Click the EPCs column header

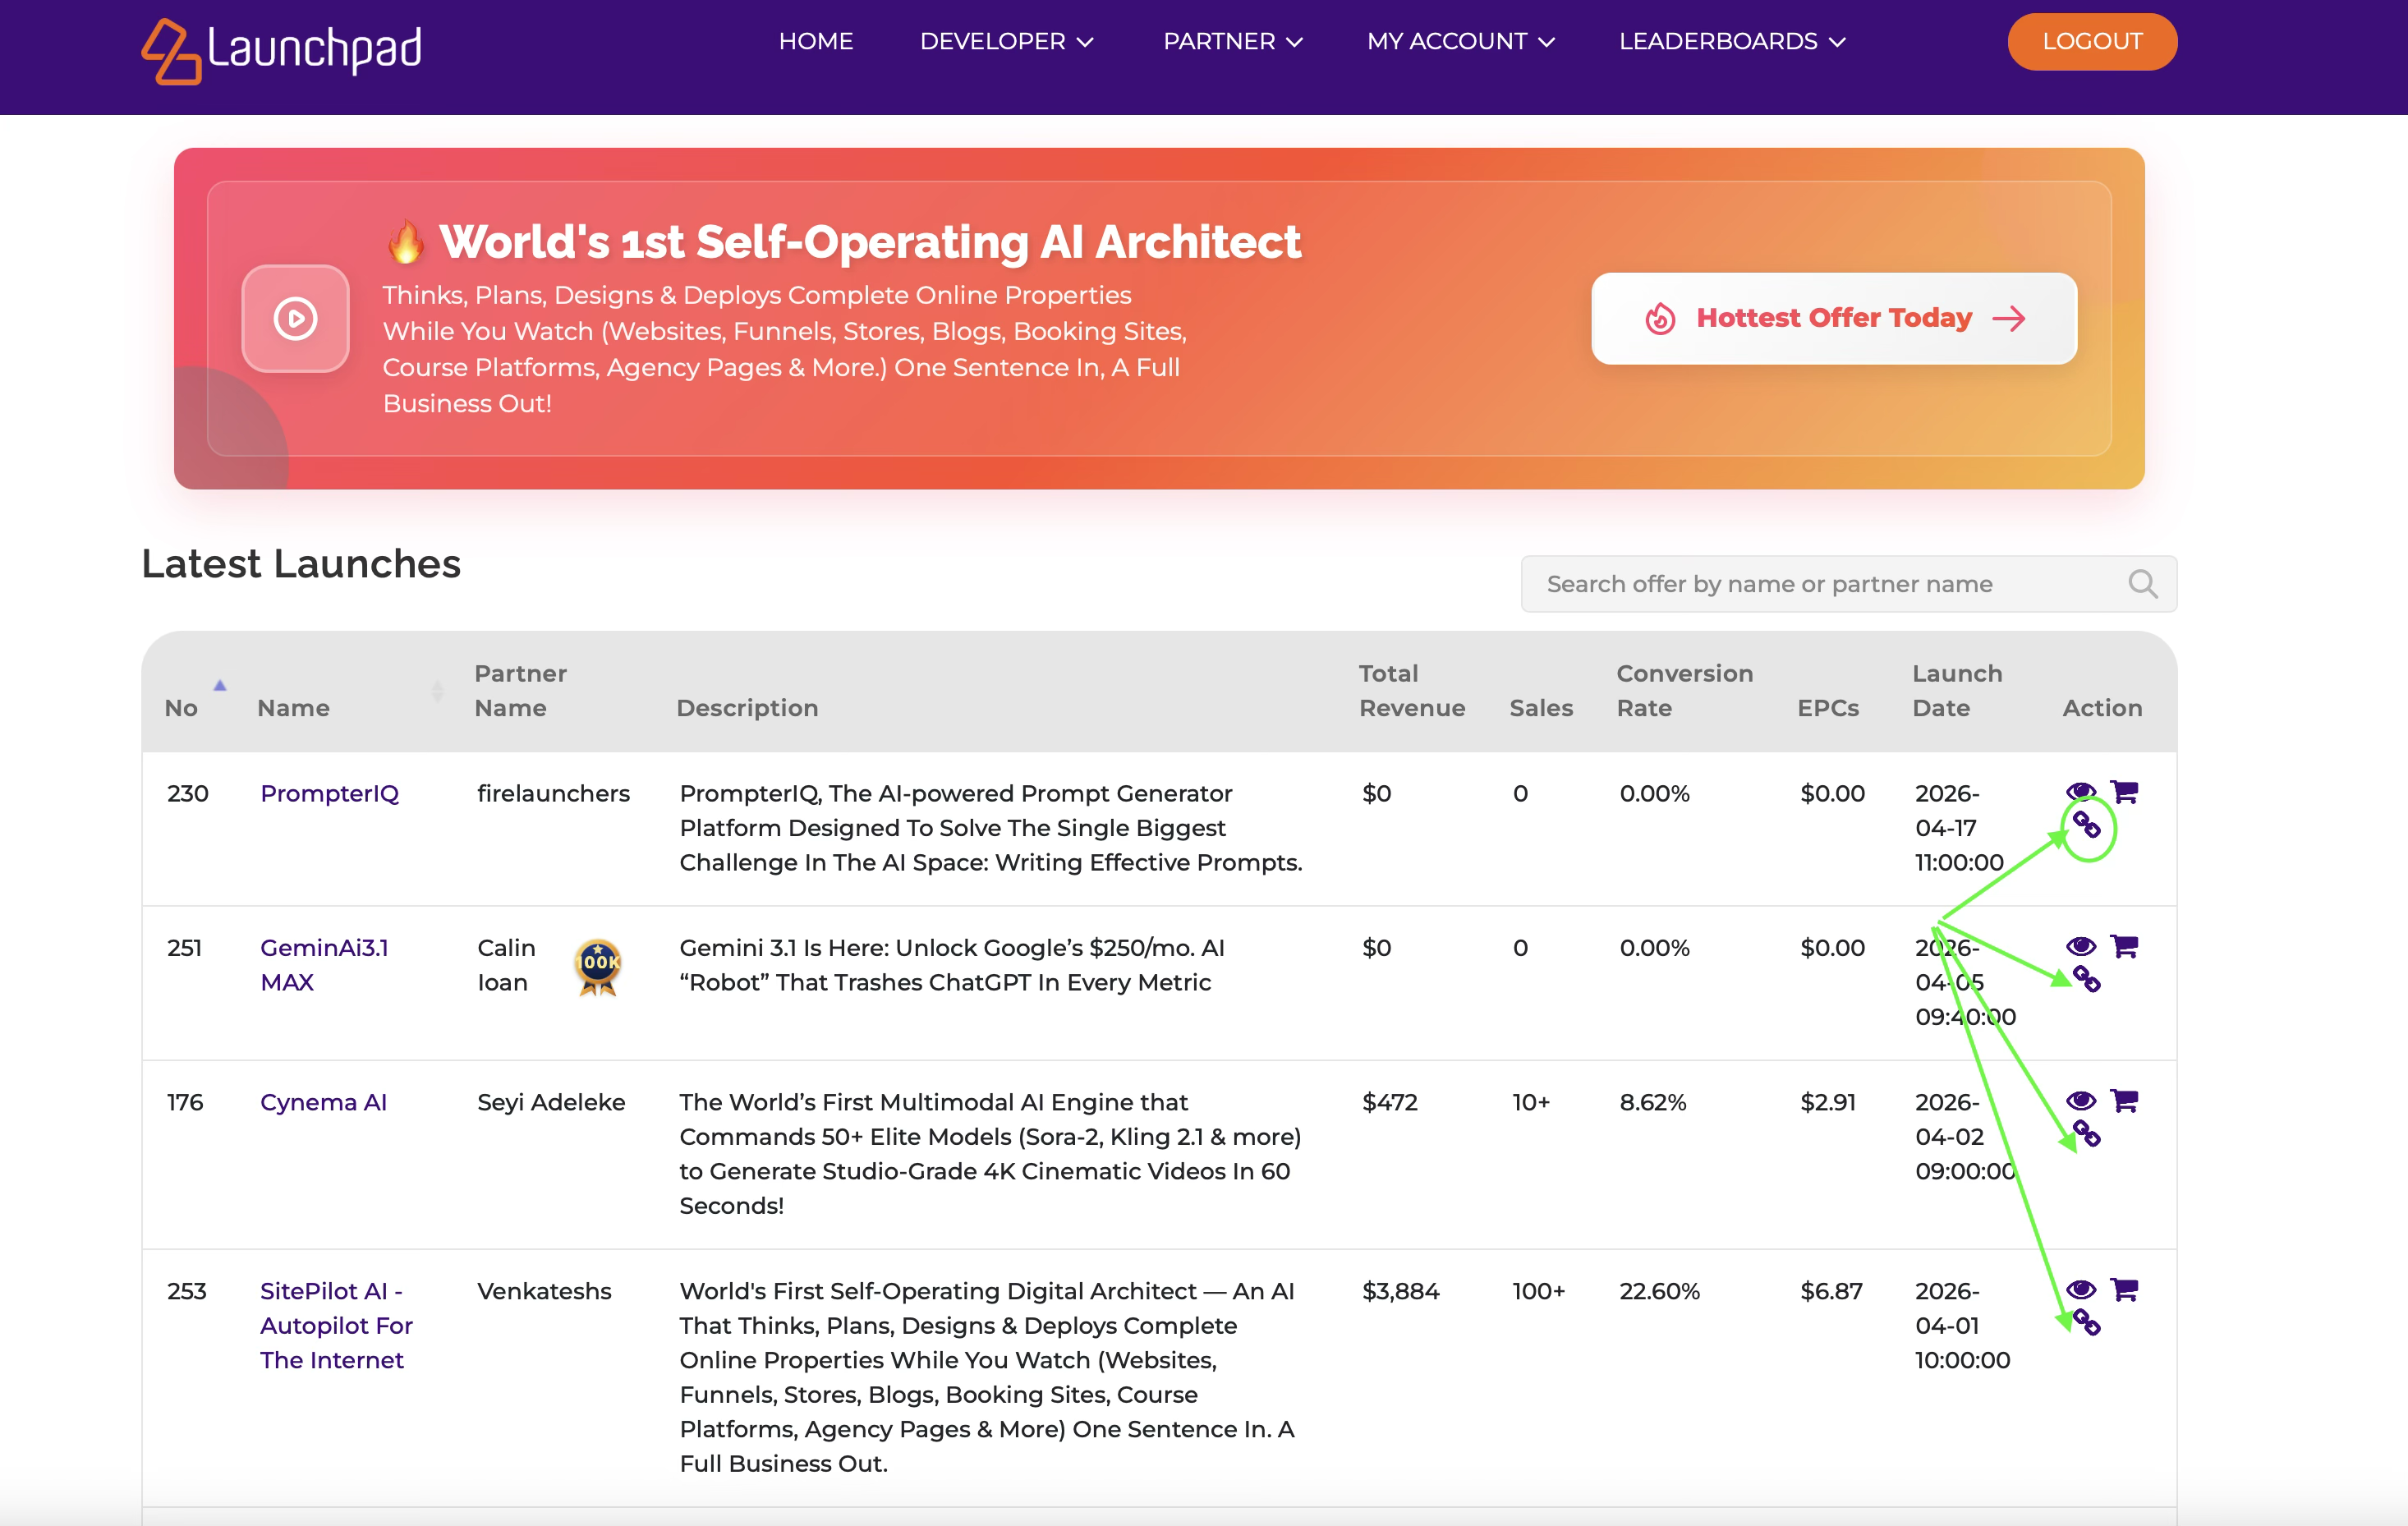click(x=1828, y=708)
